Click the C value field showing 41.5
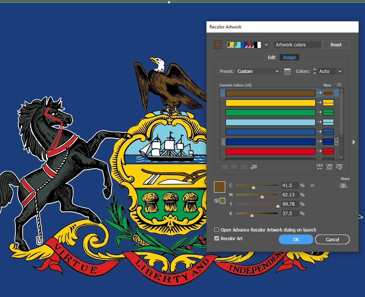 pos(289,186)
